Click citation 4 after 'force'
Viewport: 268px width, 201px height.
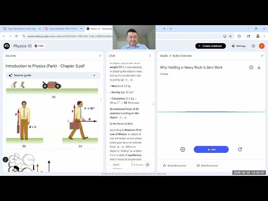pos(118,147)
